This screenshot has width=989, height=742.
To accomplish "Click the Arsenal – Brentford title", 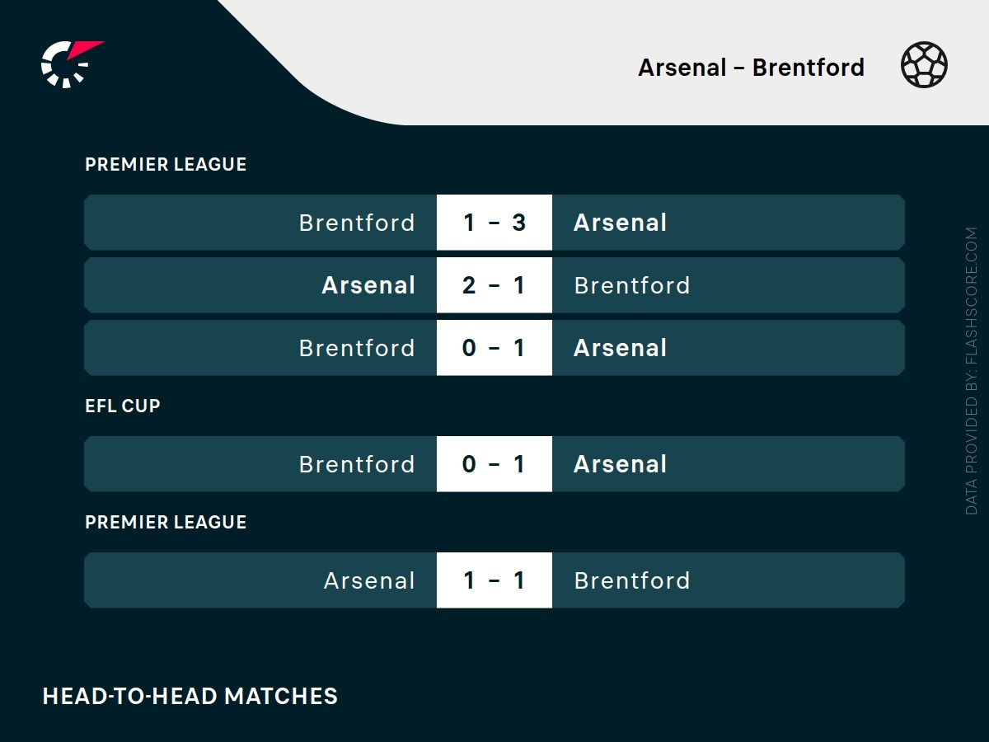I will click(x=751, y=68).
